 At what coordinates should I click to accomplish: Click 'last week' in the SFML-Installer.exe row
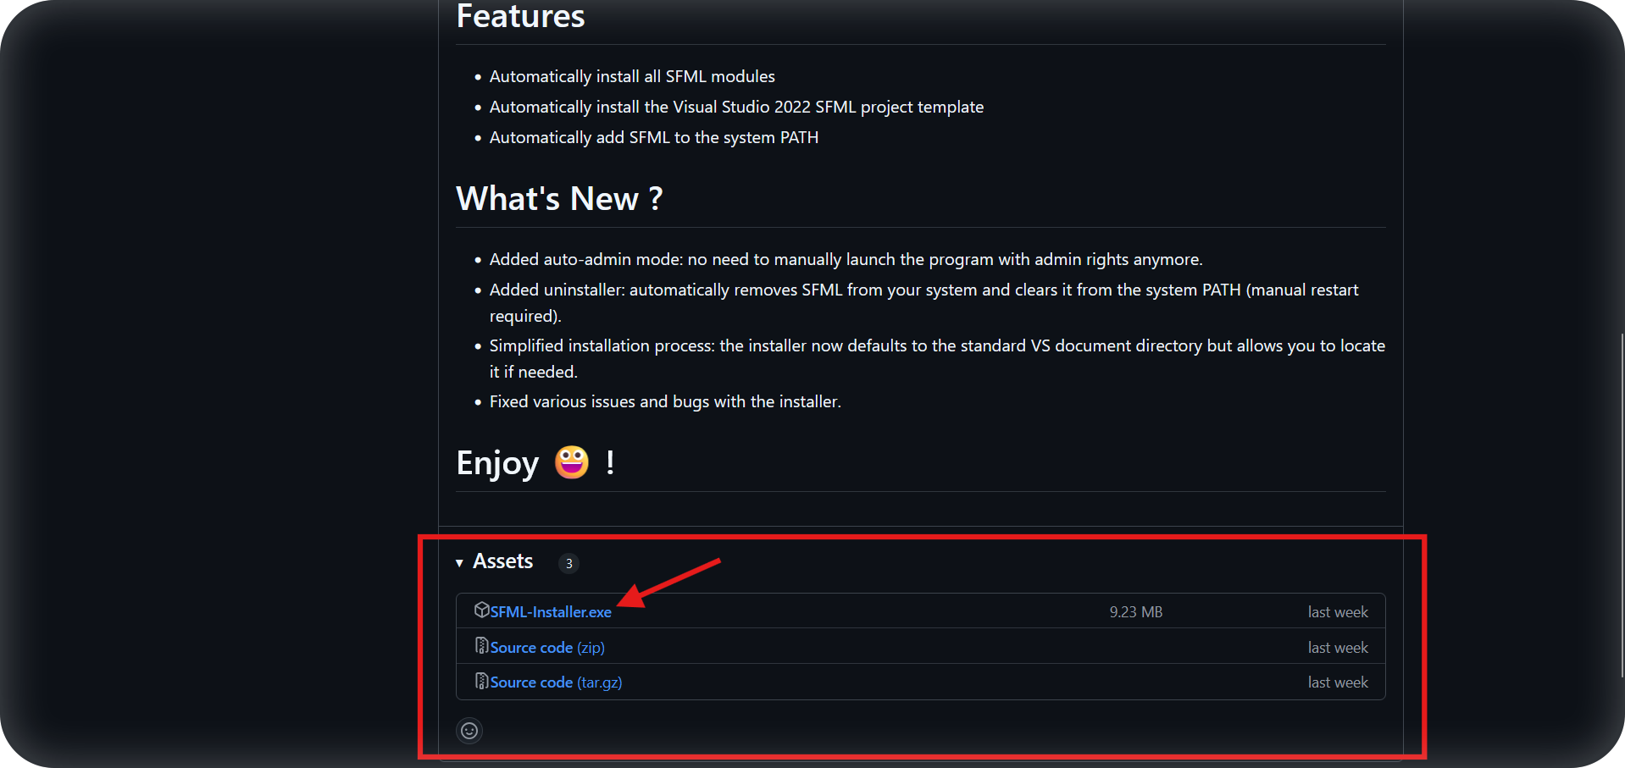pyautogui.click(x=1338, y=612)
